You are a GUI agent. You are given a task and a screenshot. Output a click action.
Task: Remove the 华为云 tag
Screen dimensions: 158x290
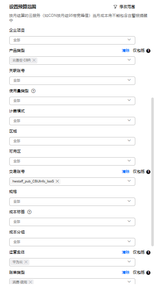point(26,262)
